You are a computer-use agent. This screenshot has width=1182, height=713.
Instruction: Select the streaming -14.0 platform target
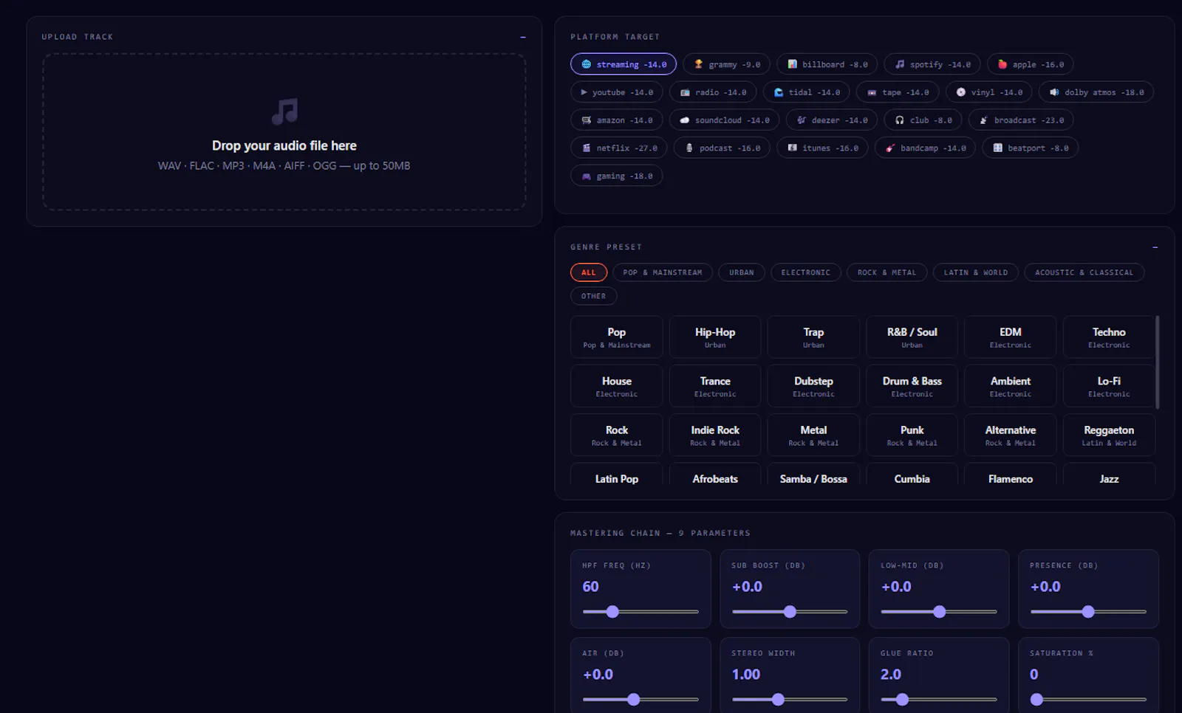(x=624, y=64)
